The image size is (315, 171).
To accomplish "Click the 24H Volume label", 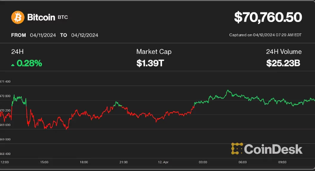I will 284,52.
